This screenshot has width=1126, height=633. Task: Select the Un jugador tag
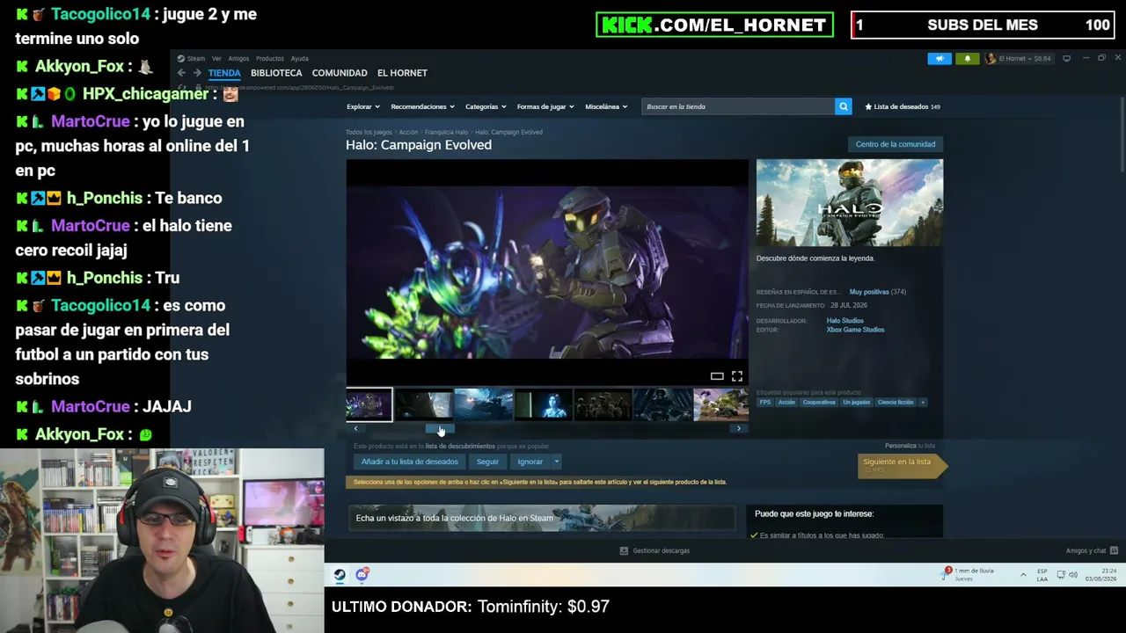point(856,402)
